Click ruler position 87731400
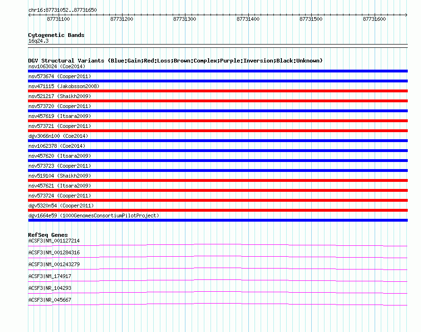Screen dimensions: 421x332 coord(248,19)
